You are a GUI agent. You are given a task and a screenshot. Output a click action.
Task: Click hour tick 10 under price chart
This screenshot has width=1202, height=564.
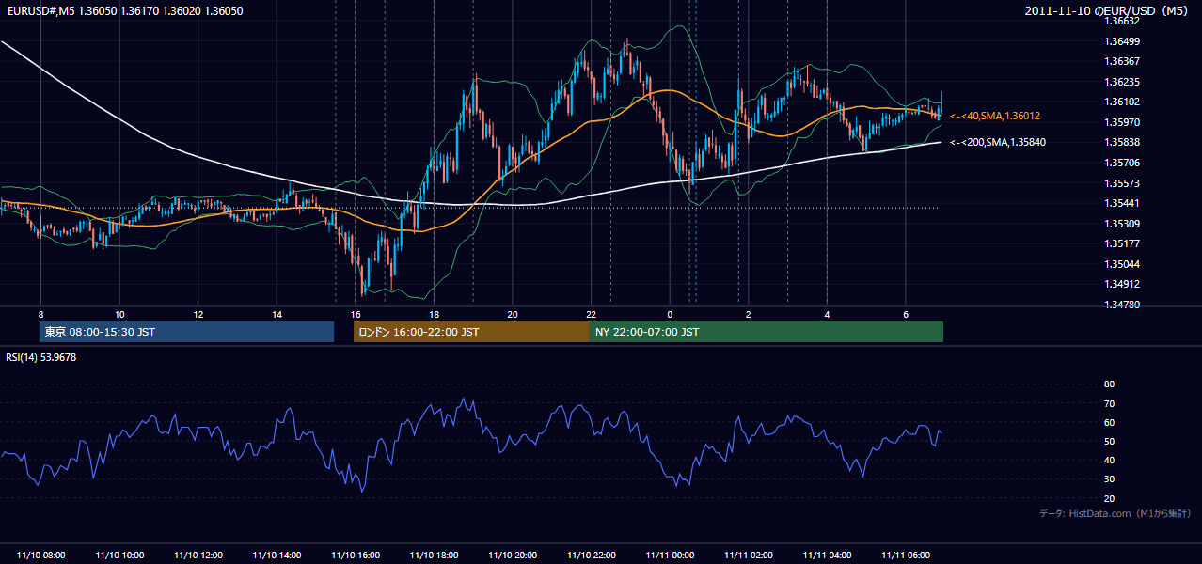pyautogui.click(x=119, y=314)
